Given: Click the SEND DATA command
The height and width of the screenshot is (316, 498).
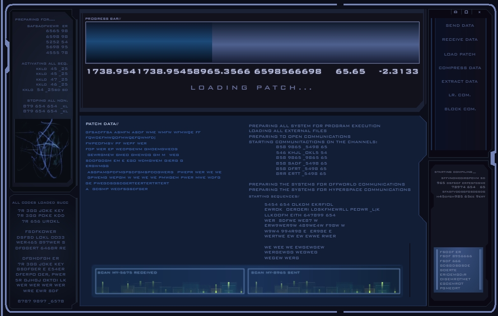Looking at the screenshot, I should coord(460,26).
